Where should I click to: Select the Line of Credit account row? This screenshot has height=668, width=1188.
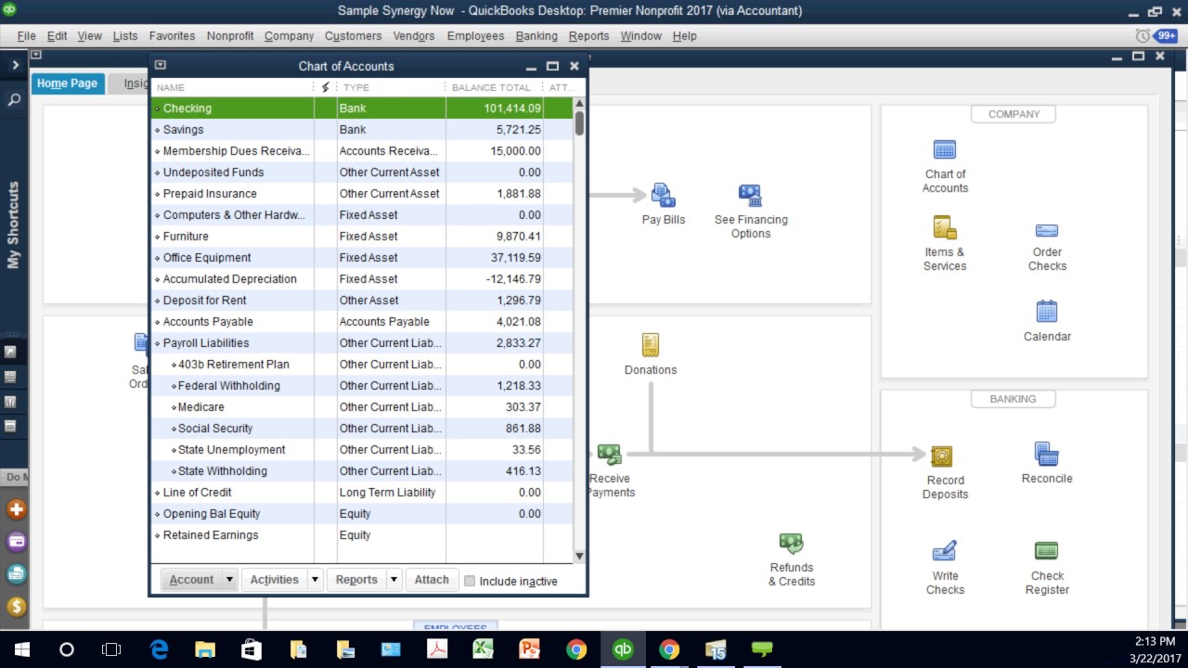(362, 493)
